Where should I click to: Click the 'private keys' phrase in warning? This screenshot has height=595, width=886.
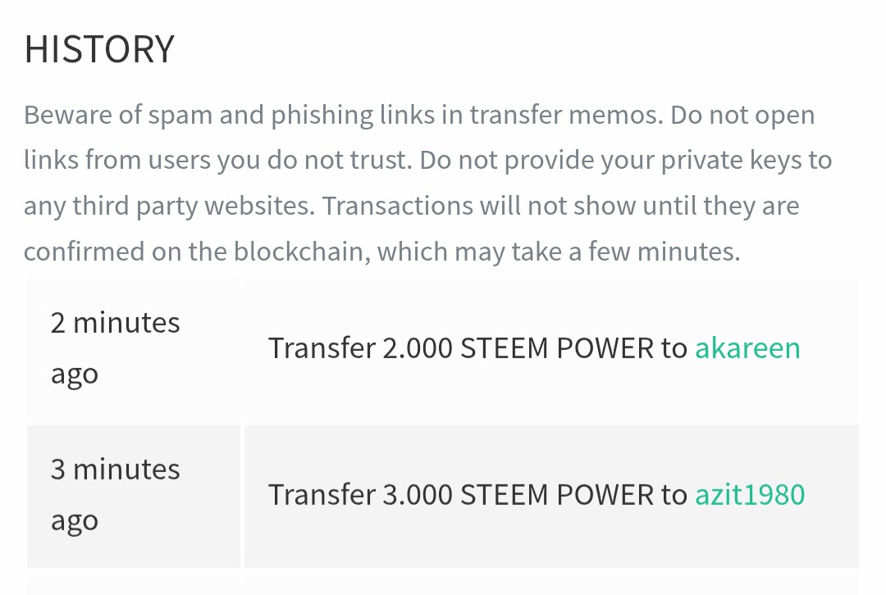pyautogui.click(x=701, y=161)
